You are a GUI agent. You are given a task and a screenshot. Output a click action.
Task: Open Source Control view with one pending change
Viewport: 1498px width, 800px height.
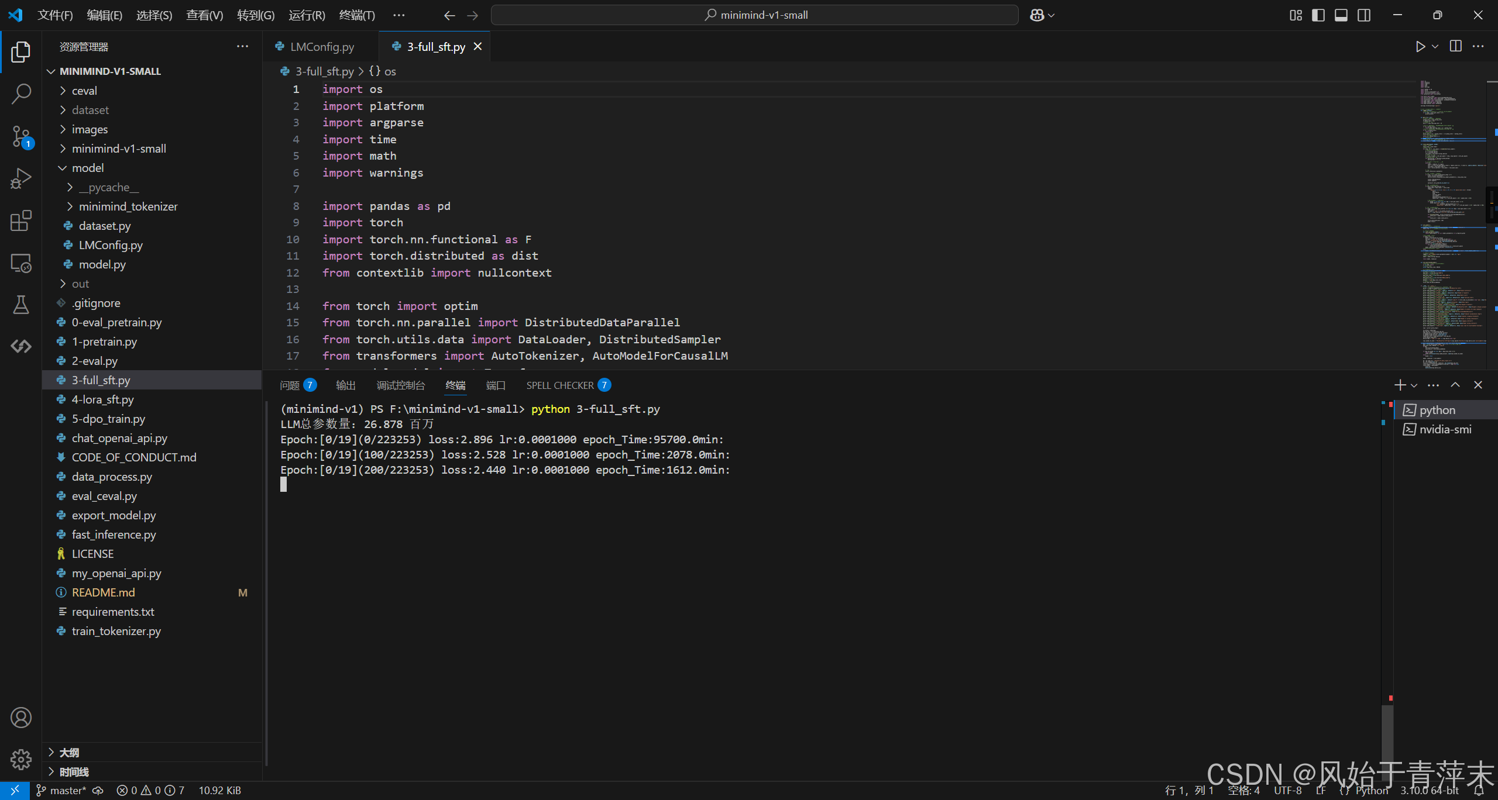(21, 137)
